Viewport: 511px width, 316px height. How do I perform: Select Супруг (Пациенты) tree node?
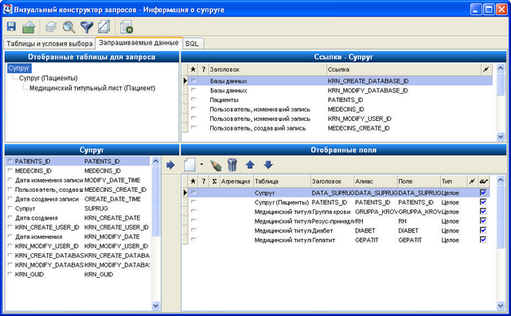tap(49, 78)
